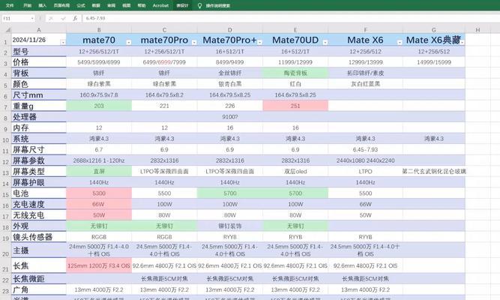Viewport: 500px width, 300px height.
Task: Switch to the 数据 ribbon tab
Action: click(x=96, y=5)
